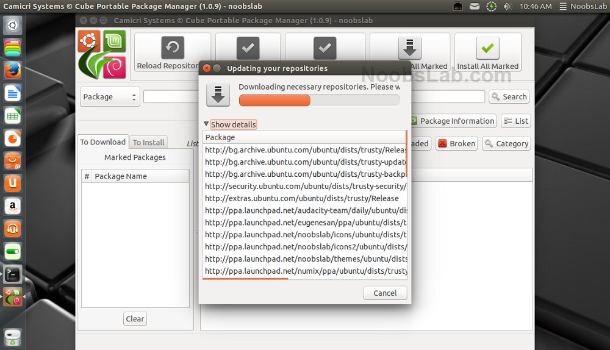Click the third toolbar checkmark button
610x350 pixels.
(x=325, y=48)
